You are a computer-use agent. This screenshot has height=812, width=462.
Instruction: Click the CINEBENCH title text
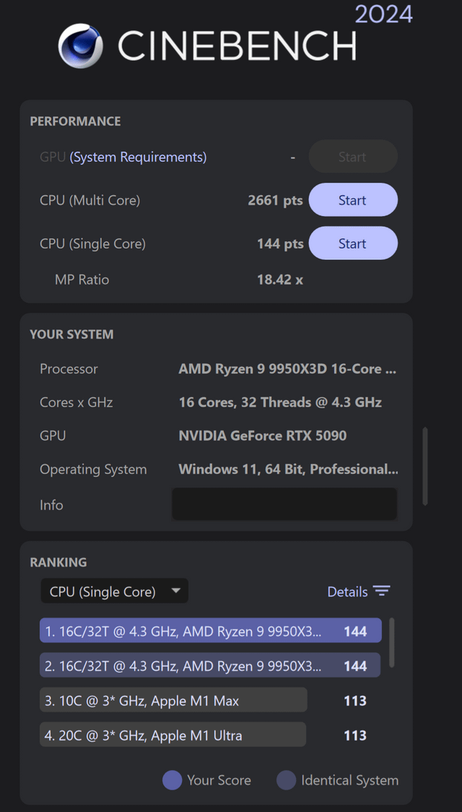pos(237,47)
